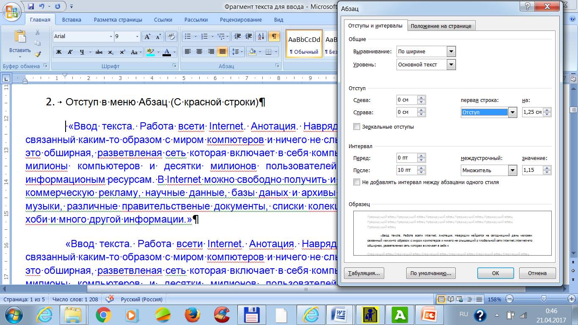Image resolution: width=578 pixels, height=325 pixels.
Task: Confirm dialog with OK button
Action: 495,273
